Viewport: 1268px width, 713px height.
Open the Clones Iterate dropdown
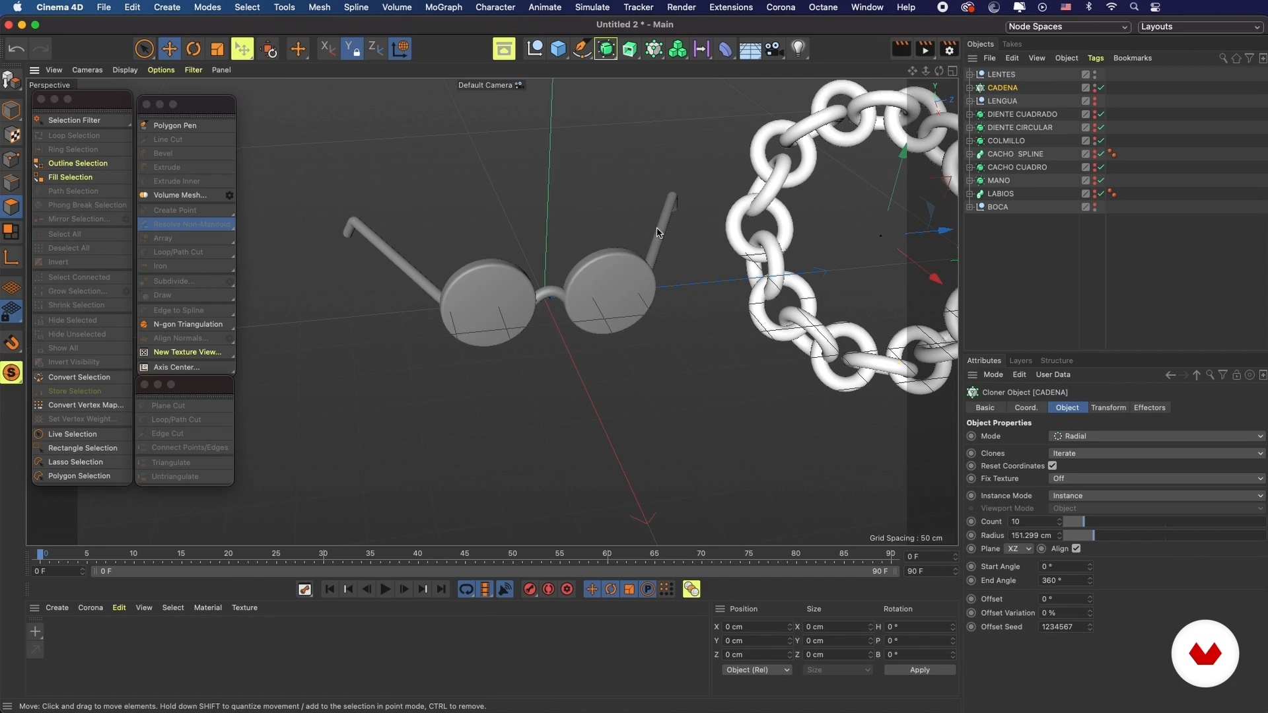point(1157,453)
